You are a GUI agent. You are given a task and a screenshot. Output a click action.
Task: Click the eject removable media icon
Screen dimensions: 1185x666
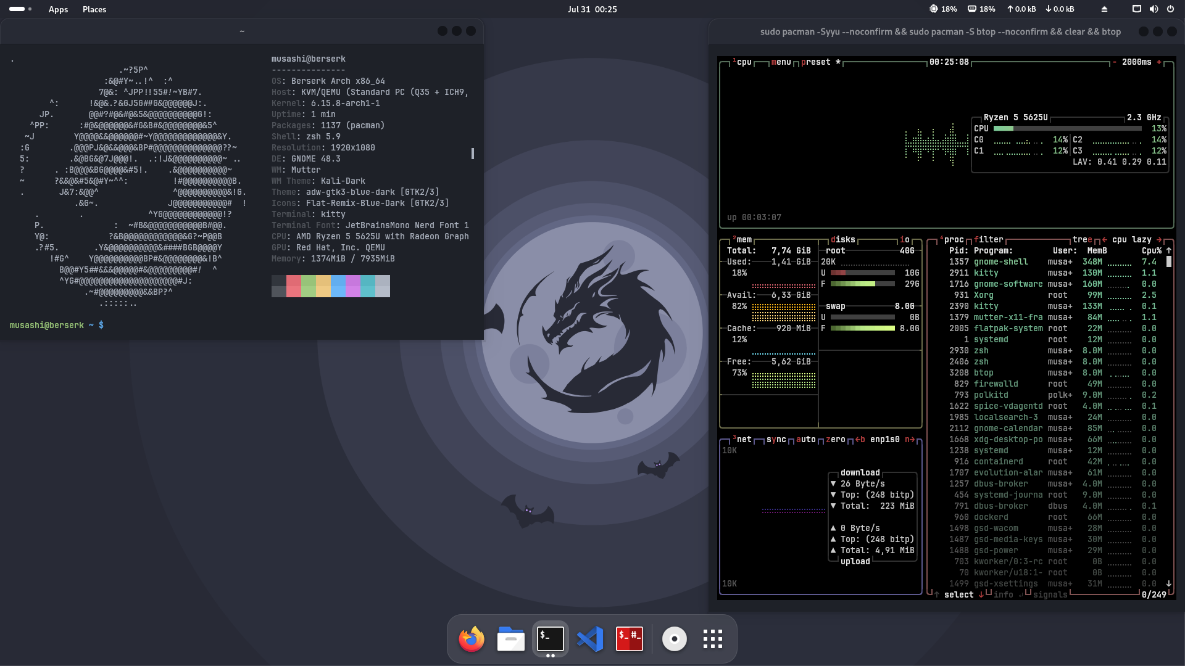pos(1104,9)
